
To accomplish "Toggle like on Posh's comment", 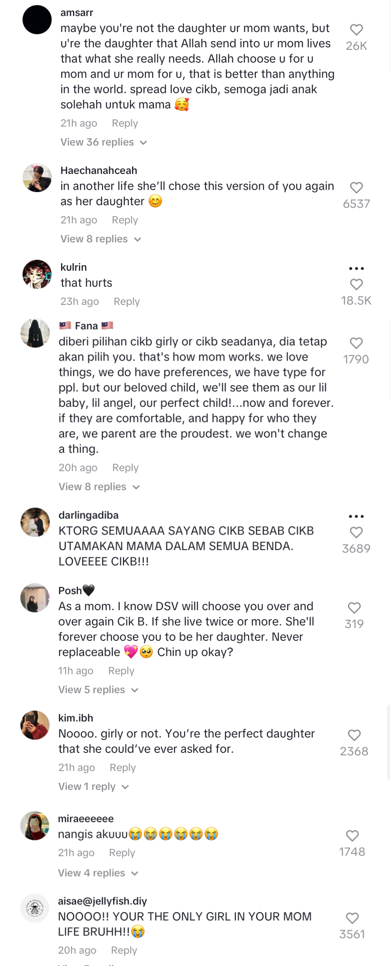I will (354, 608).
